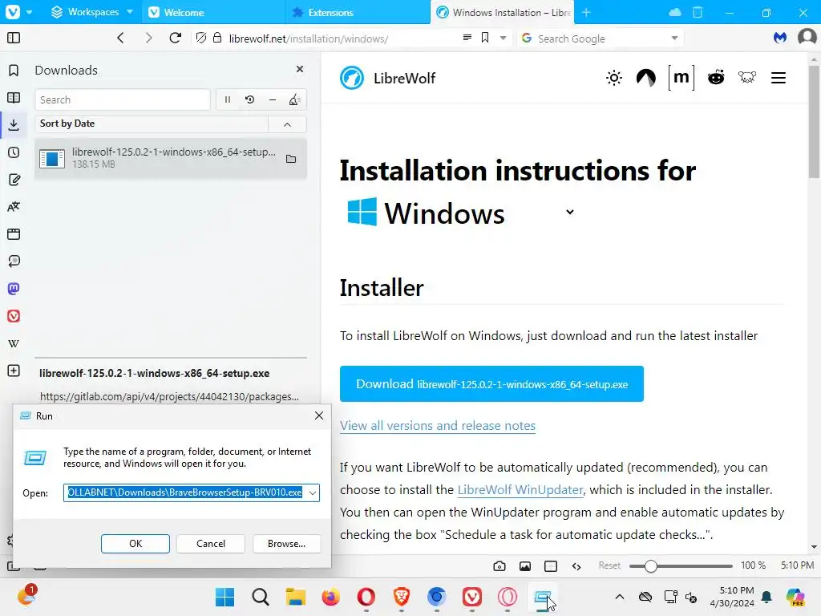821x616 pixels.
Task: Expand search engine dropdown arrow
Action: pyautogui.click(x=674, y=38)
